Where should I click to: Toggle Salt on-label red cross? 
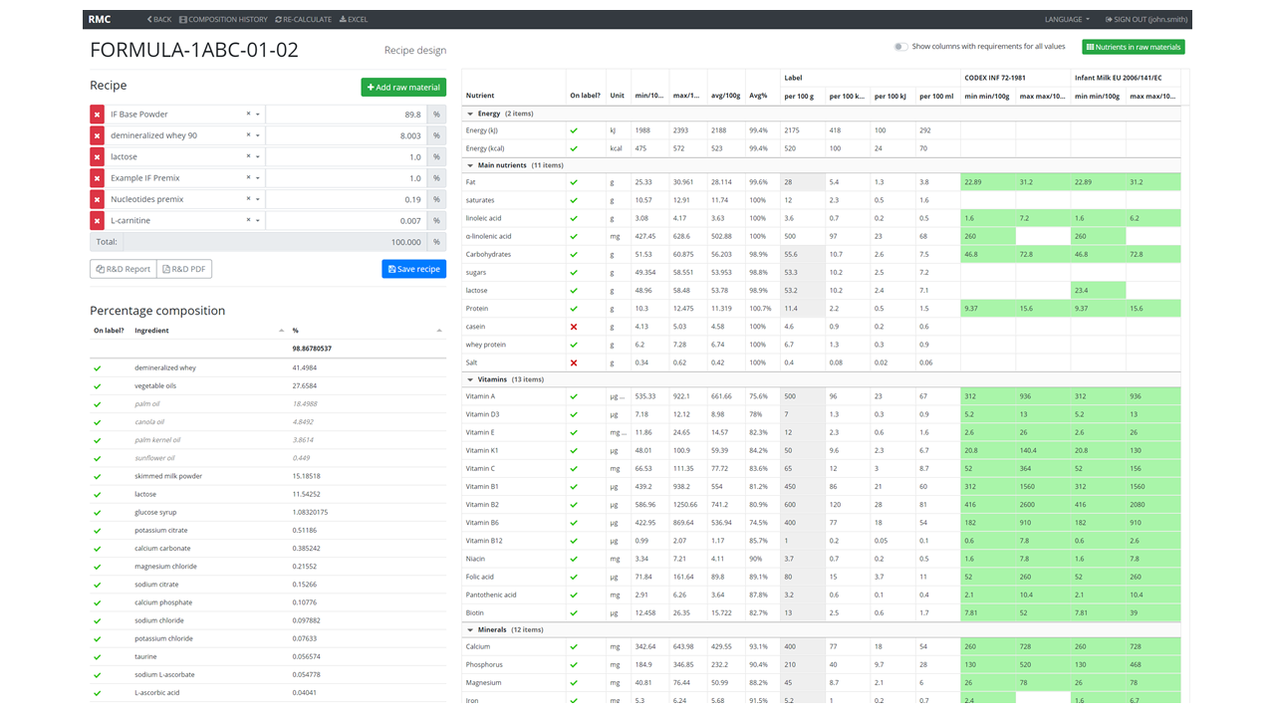pyautogui.click(x=574, y=362)
